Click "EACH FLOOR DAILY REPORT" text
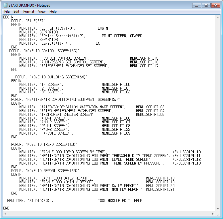 click(64, 178)
